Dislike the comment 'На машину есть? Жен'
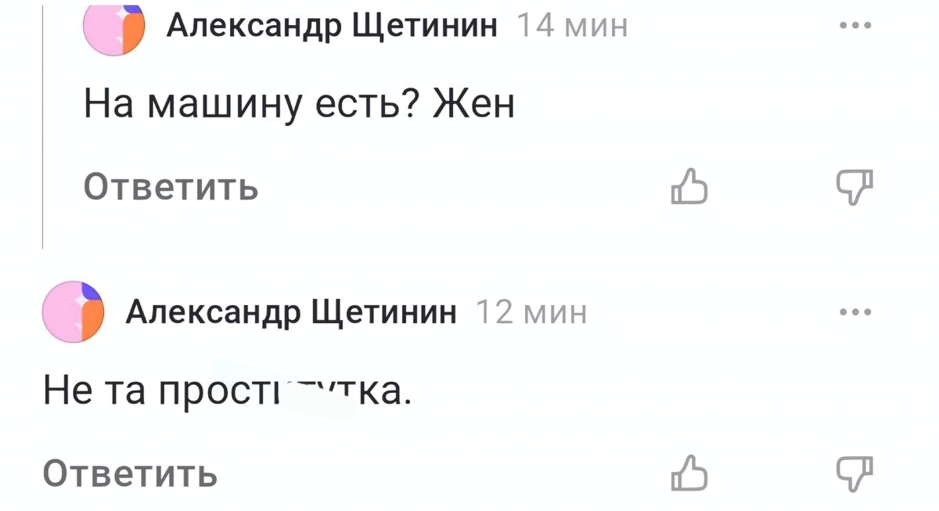This screenshot has width=939, height=511. point(854,187)
